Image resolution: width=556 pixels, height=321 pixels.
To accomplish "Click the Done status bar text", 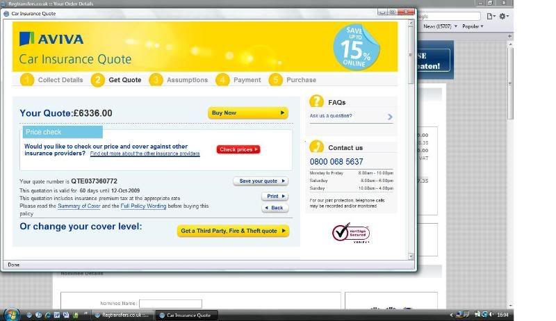I will tap(13, 265).
